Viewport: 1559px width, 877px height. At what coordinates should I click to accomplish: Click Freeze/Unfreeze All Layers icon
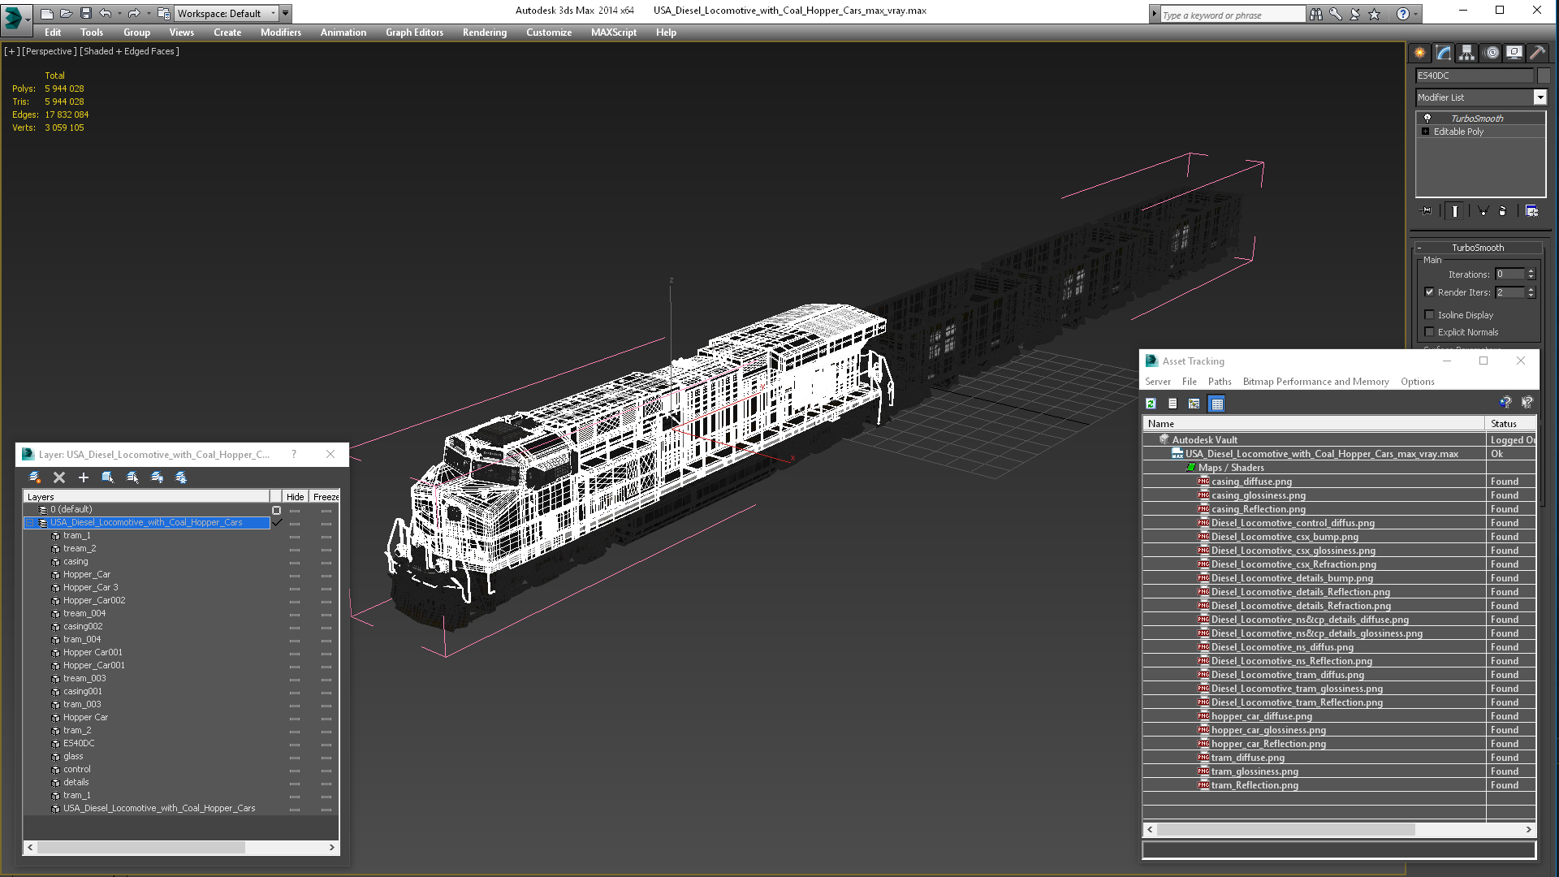[x=181, y=477]
